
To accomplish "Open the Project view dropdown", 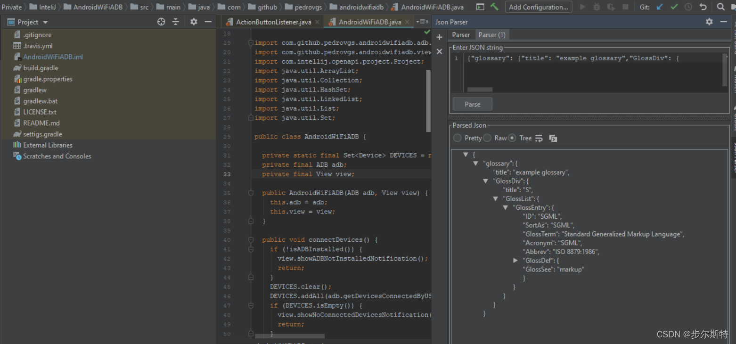I will tap(45, 22).
